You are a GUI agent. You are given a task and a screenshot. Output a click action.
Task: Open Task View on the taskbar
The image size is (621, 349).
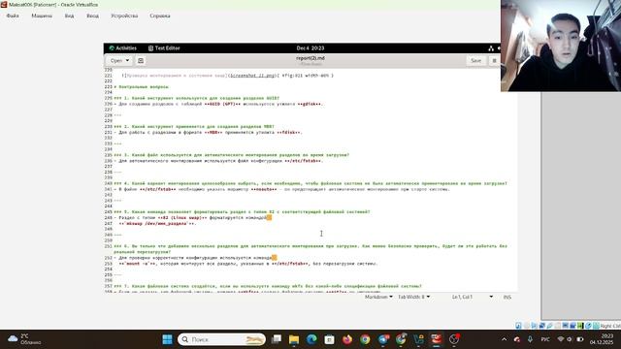(x=276, y=339)
